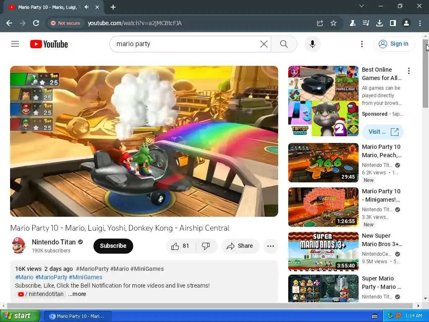
Task: Open Nintendo Titan channel avatar
Action: pos(18,246)
